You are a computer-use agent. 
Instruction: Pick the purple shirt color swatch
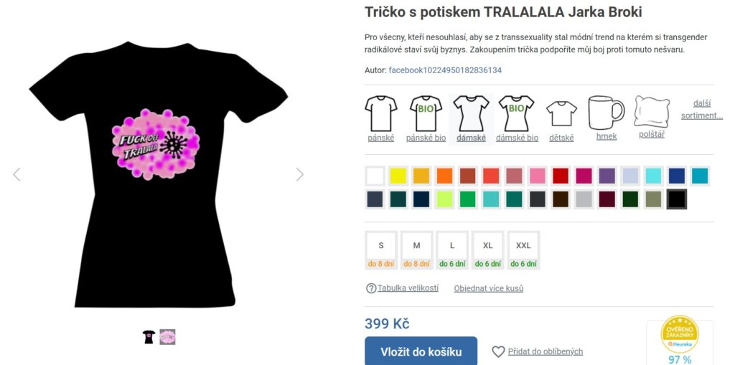(x=607, y=176)
